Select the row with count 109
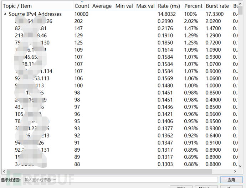 pos(120,50)
